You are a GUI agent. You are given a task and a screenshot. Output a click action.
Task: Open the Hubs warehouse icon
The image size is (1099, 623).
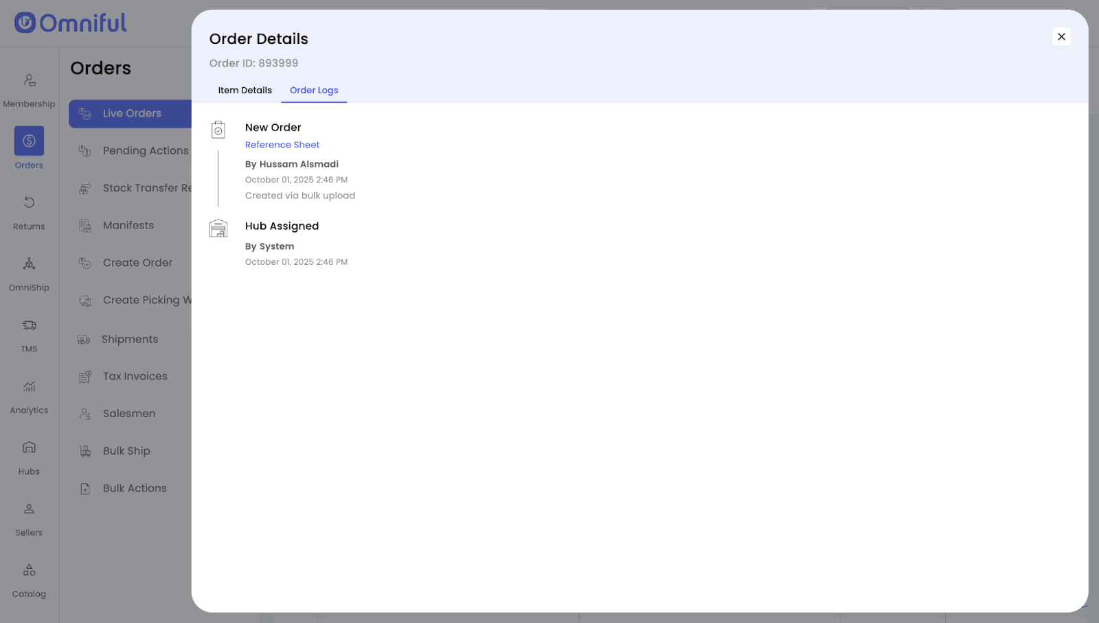pos(29,448)
